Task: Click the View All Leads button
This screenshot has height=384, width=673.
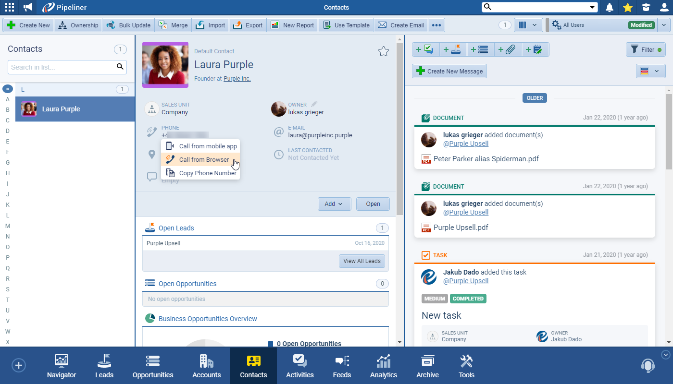Action: (361, 261)
